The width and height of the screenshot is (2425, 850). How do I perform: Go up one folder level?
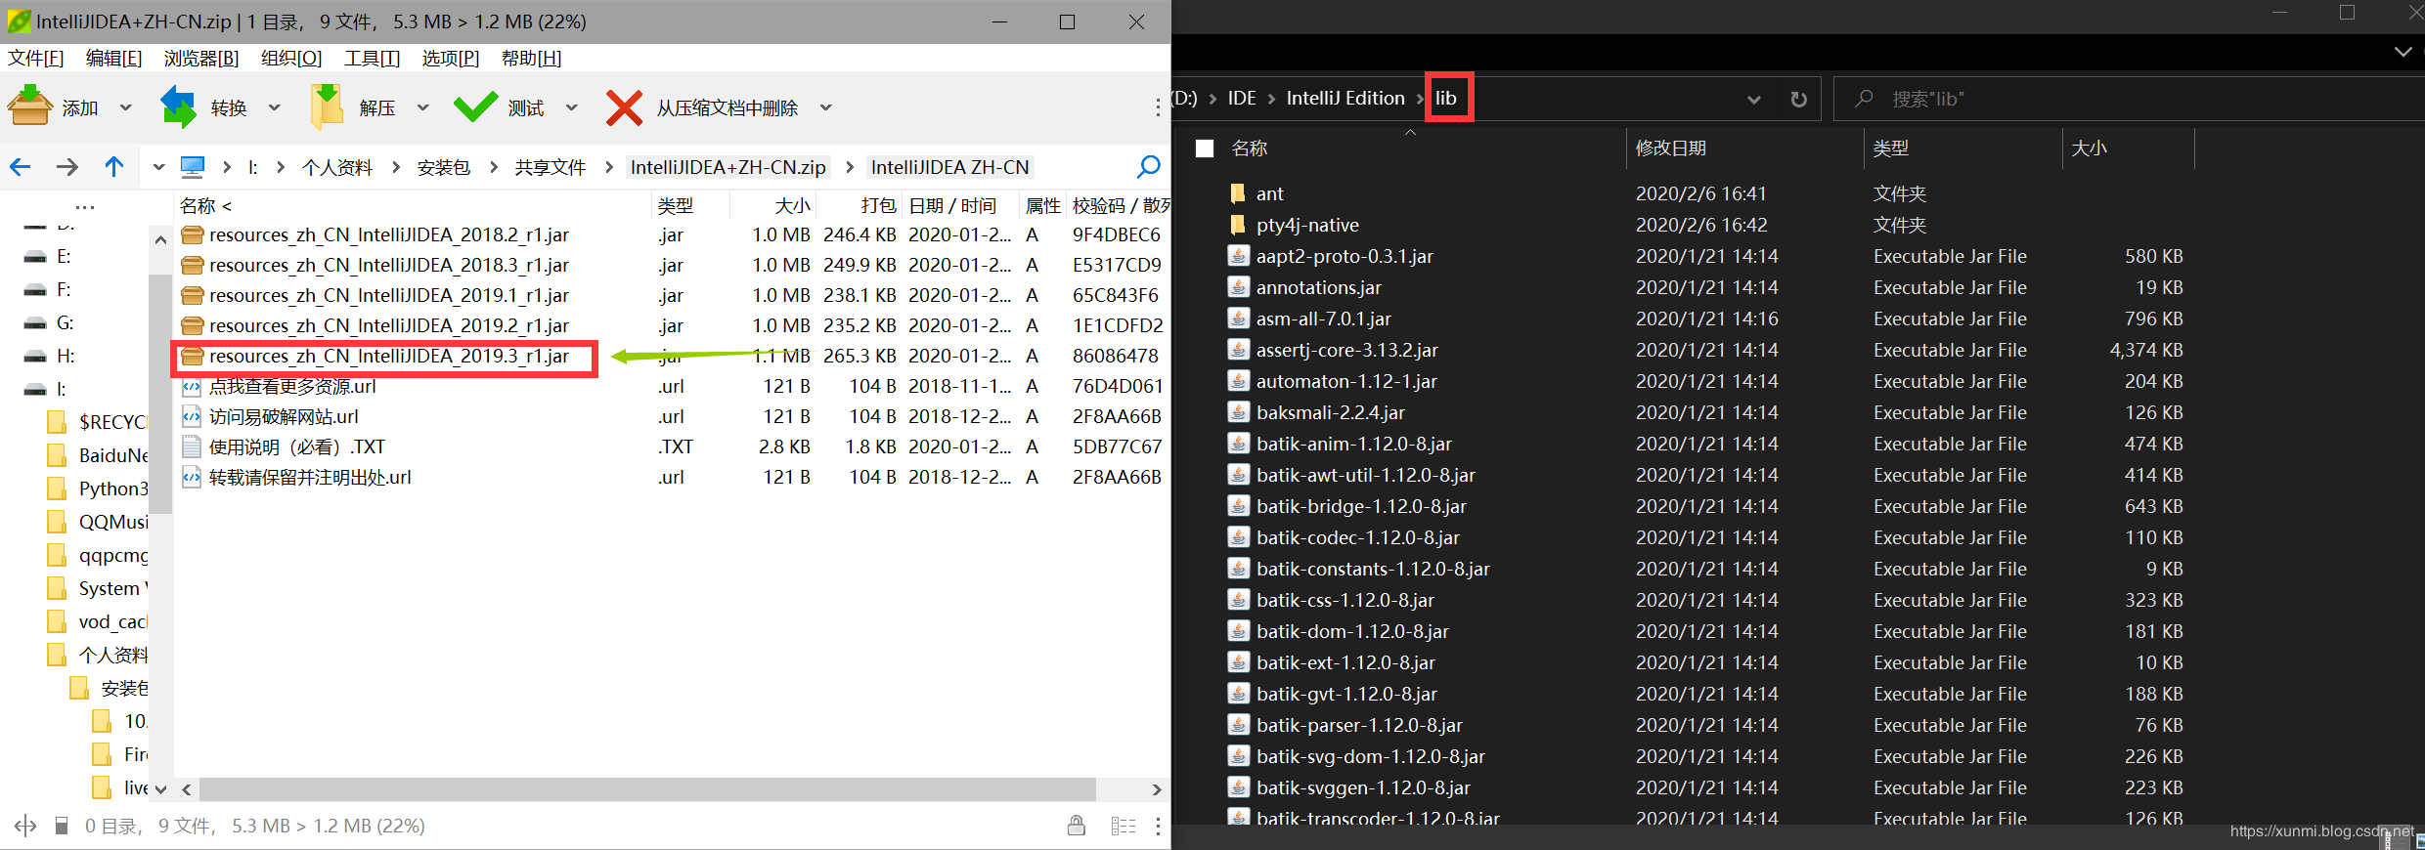(x=114, y=167)
